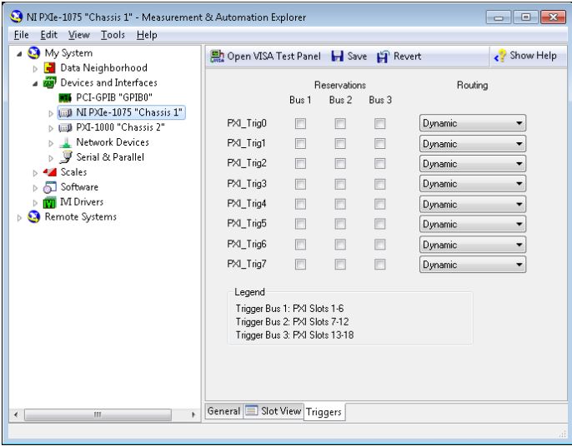Viewport: 572px width, 446px height.
Task: Open the Tools menu
Action: pyautogui.click(x=113, y=35)
